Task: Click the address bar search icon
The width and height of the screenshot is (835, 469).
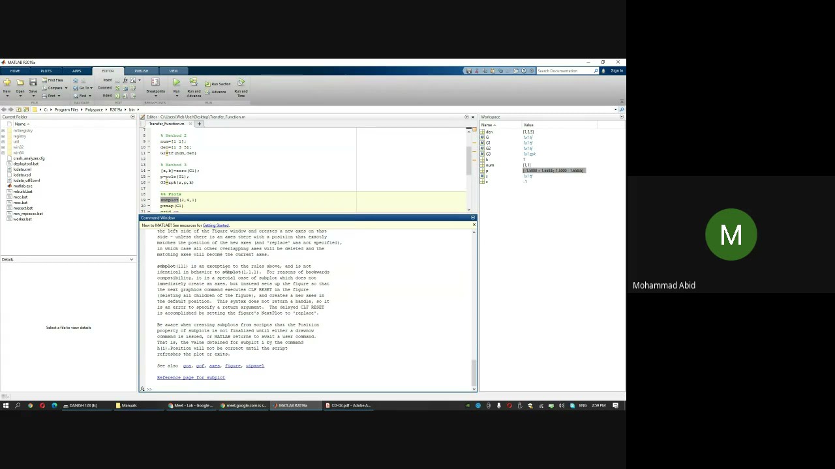Action: [x=622, y=109]
